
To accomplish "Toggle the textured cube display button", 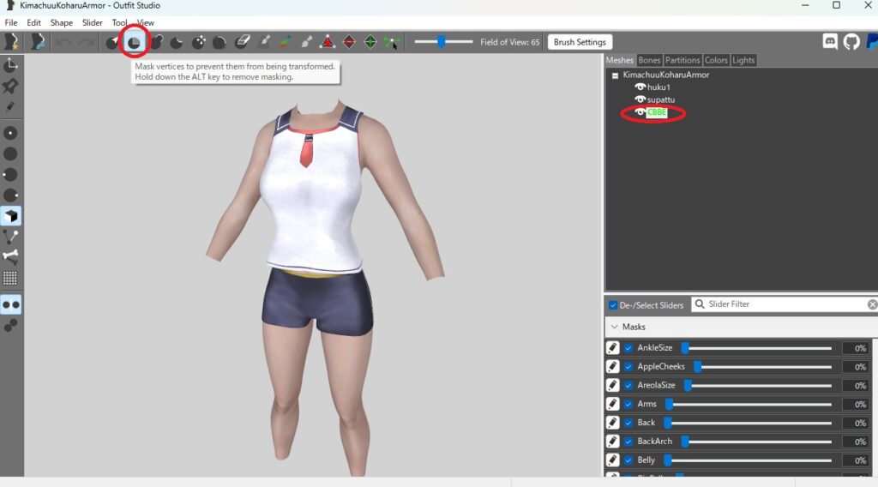I will coord(11,216).
